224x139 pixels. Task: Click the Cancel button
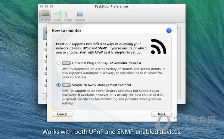click(x=62, y=114)
